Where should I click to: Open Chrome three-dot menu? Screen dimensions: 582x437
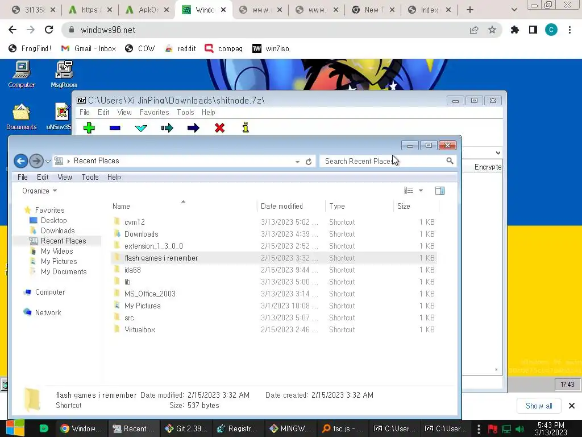coord(569,30)
